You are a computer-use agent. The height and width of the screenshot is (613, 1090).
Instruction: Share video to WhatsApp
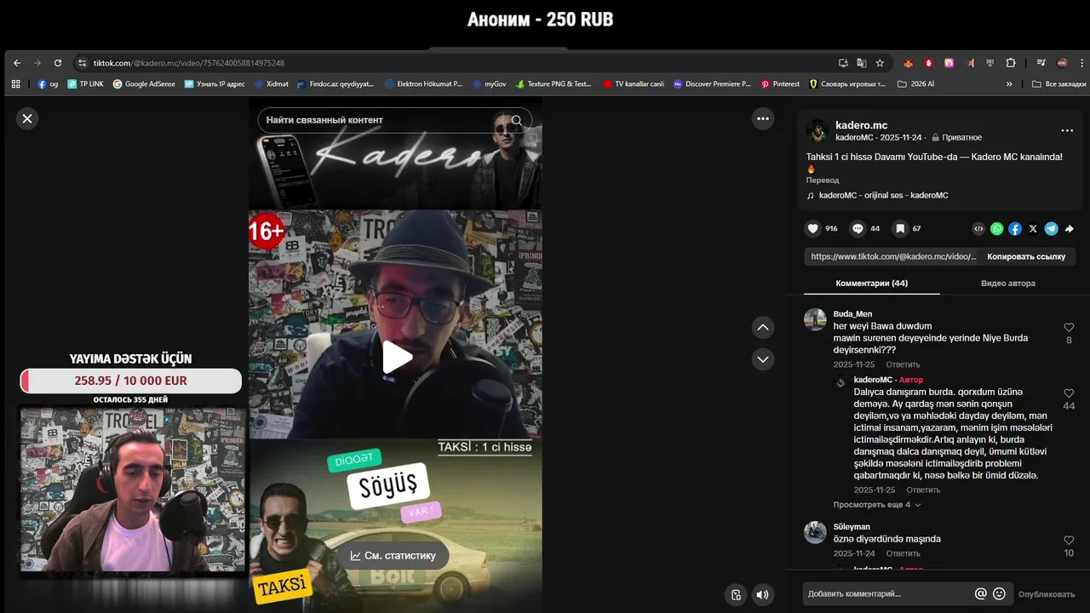(x=996, y=228)
